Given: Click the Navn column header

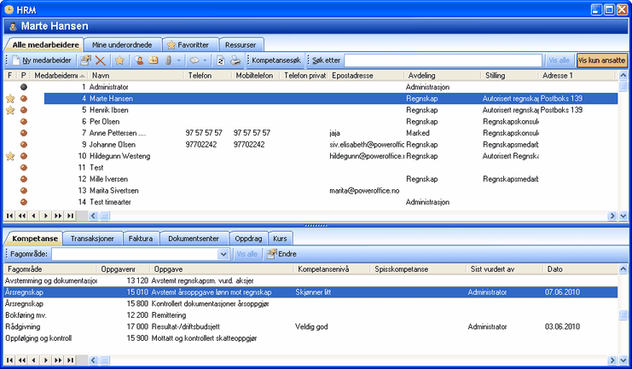Looking at the screenshot, I should tap(136, 75).
